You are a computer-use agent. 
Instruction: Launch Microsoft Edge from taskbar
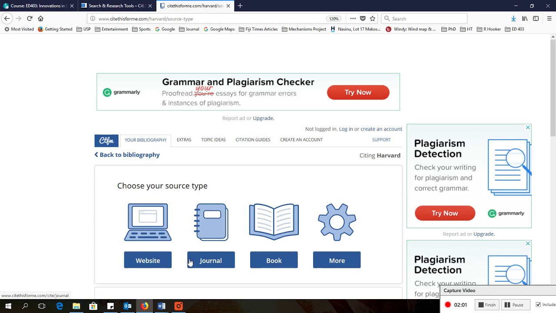click(60, 306)
